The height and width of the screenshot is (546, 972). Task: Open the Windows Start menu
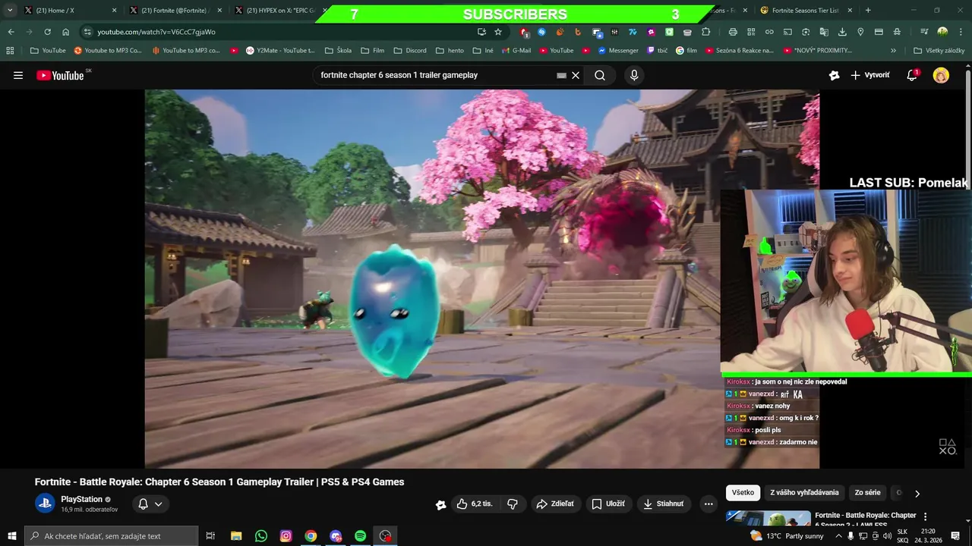click(11, 536)
